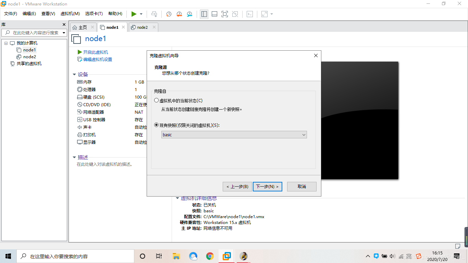Open File Explorer from the taskbar
Image resolution: width=468 pixels, height=263 pixels.
(176, 256)
